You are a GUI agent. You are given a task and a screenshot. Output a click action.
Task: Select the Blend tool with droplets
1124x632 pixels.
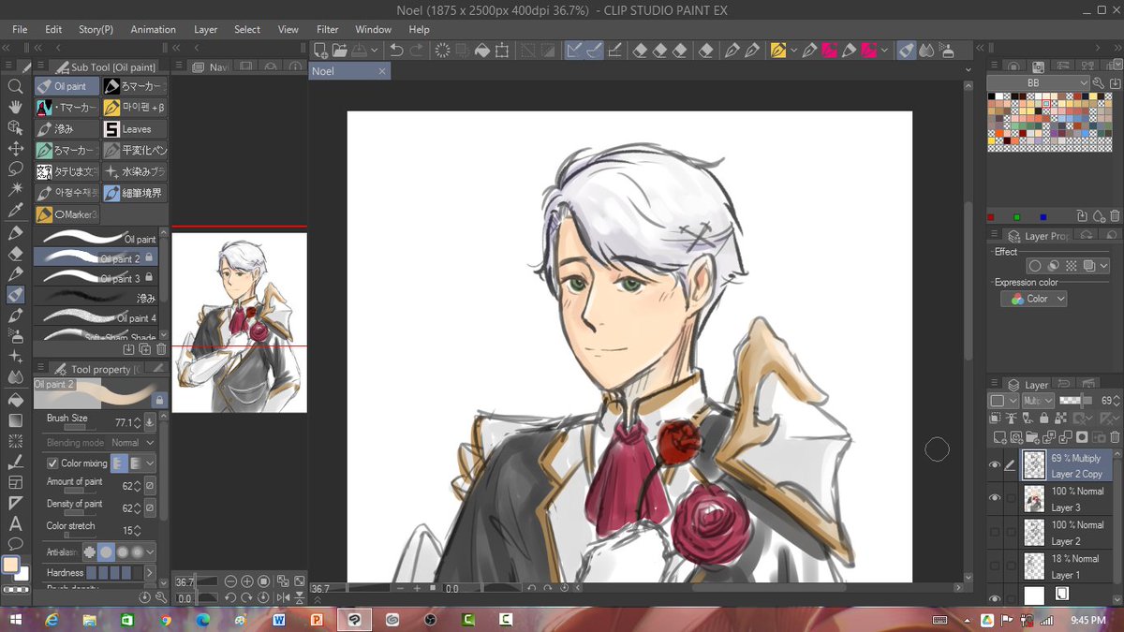15,377
